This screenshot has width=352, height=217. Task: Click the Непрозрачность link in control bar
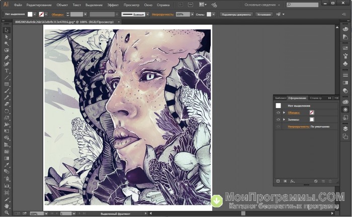pyautogui.click(x=163, y=15)
